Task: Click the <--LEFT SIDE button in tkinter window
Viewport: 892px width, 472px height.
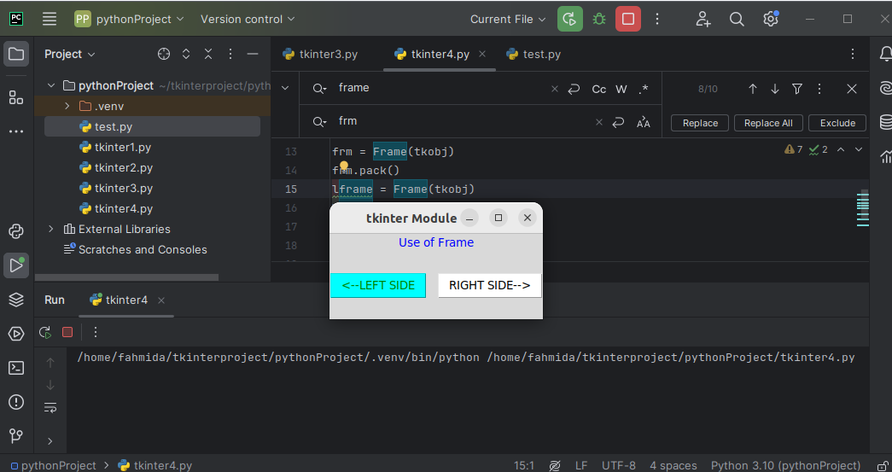Action: click(378, 285)
